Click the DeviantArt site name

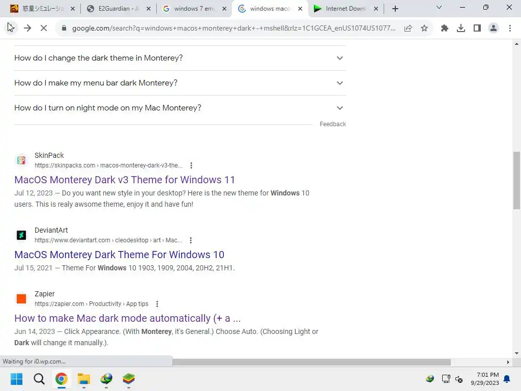(x=51, y=230)
